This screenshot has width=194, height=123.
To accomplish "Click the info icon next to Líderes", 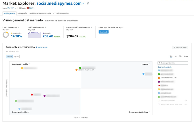I will click(x=149, y=64).
